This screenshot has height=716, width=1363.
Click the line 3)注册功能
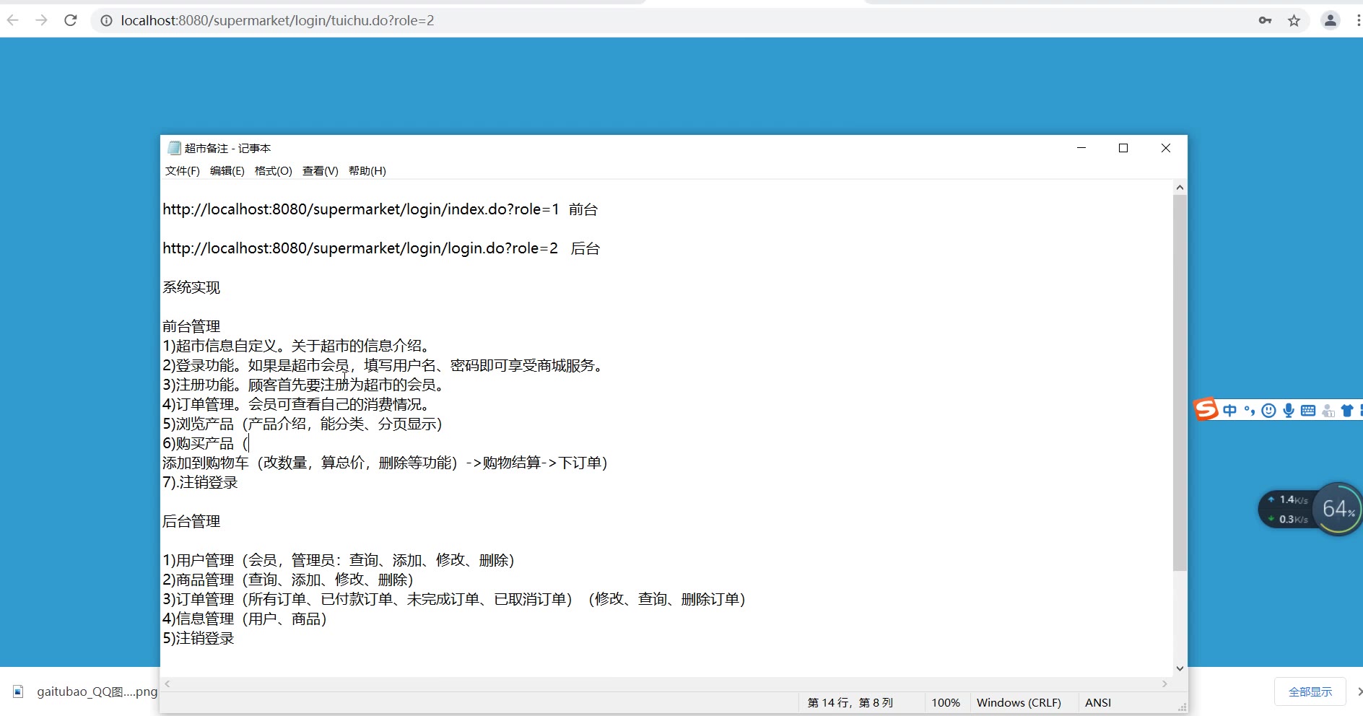[304, 385]
